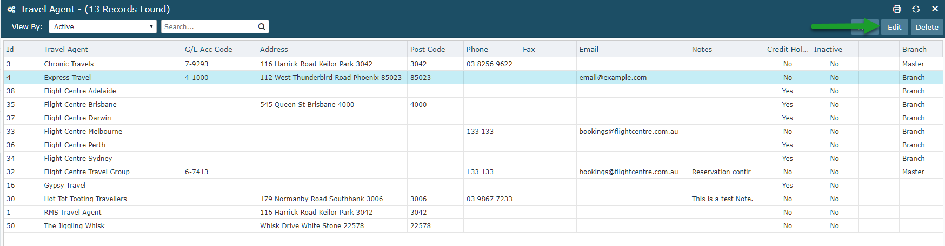Focus the Search text field
This screenshot has width=945, height=246.
tap(209, 26)
